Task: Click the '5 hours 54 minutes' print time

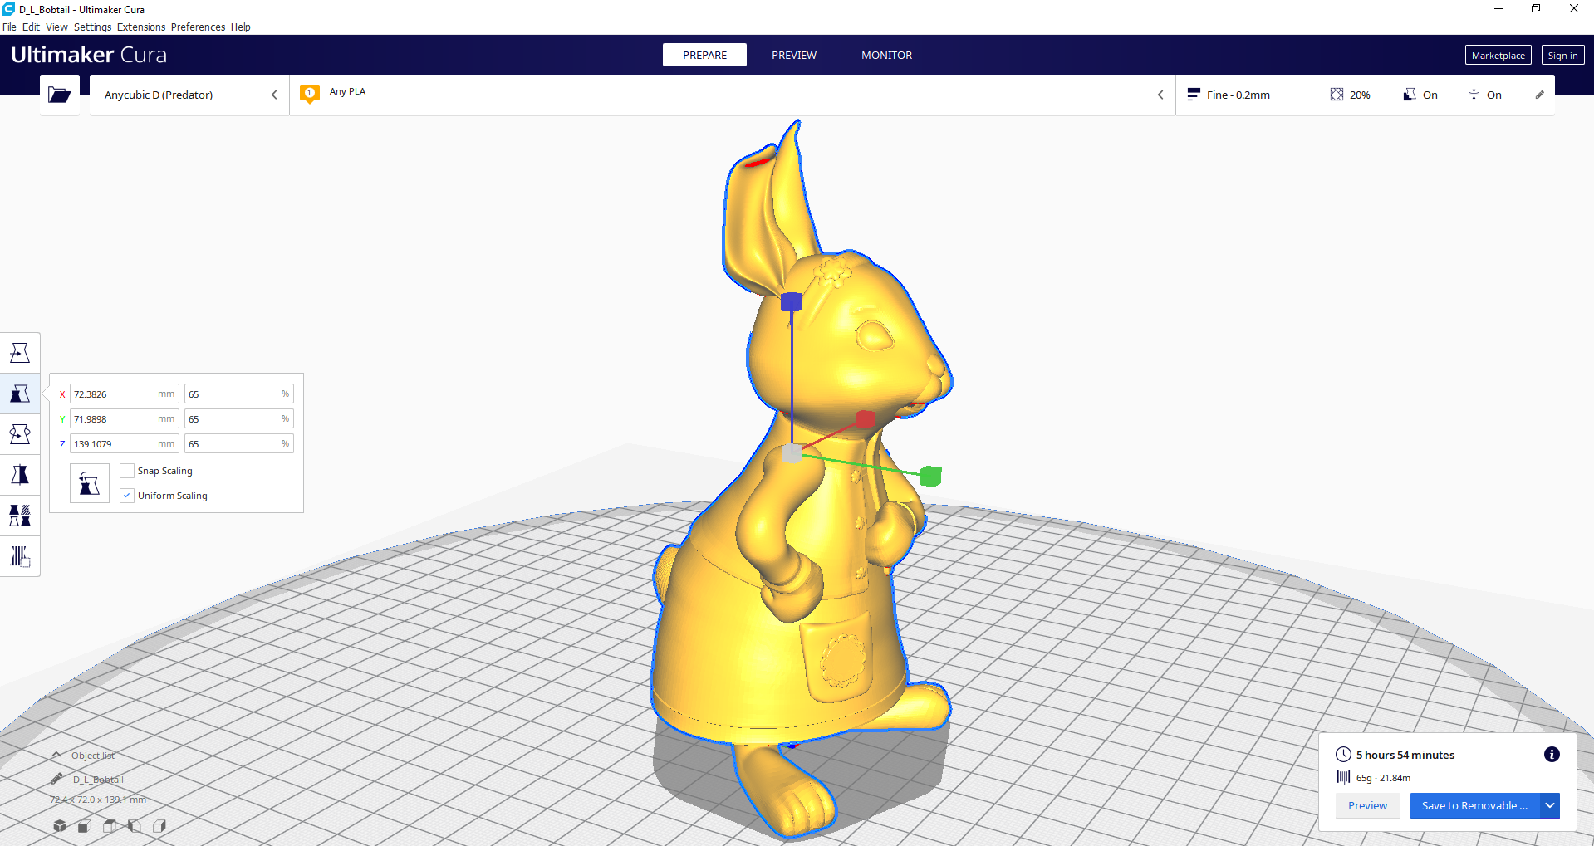Action: pos(1405,755)
